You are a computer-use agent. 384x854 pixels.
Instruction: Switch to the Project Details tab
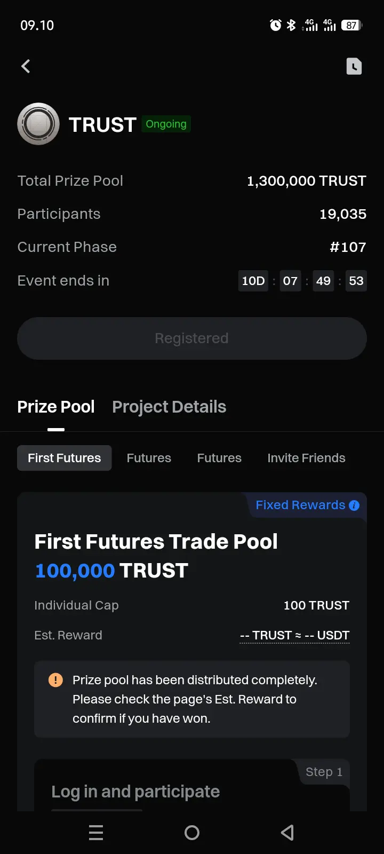point(169,407)
